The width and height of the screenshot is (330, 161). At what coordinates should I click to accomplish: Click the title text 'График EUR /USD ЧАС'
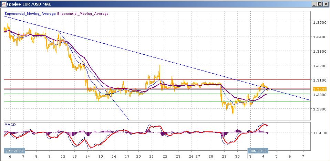pos(29,4)
